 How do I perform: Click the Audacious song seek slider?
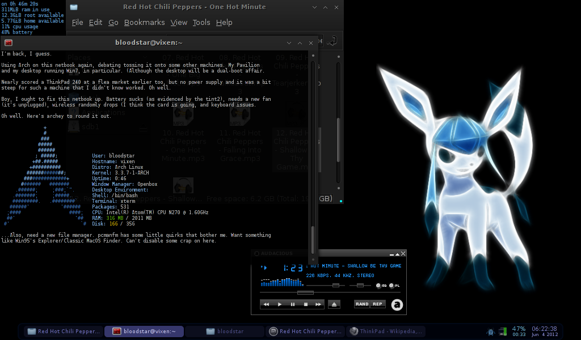point(305,293)
